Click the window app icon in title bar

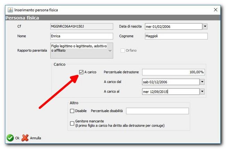[x=10, y=10]
